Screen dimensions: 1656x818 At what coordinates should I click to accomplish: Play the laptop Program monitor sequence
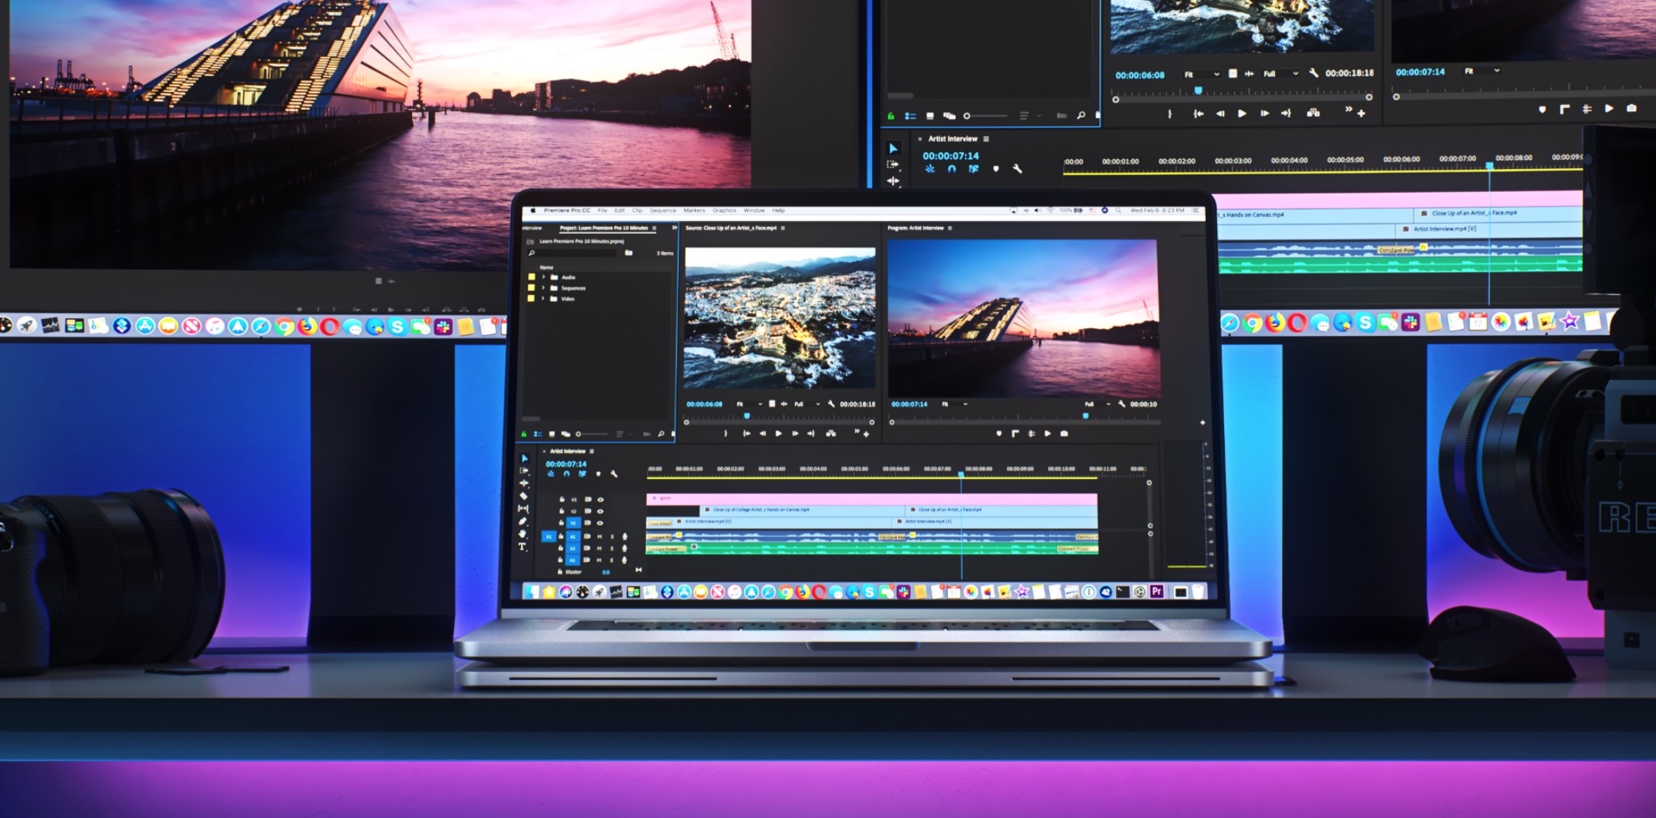click(x=1048, y=433)
